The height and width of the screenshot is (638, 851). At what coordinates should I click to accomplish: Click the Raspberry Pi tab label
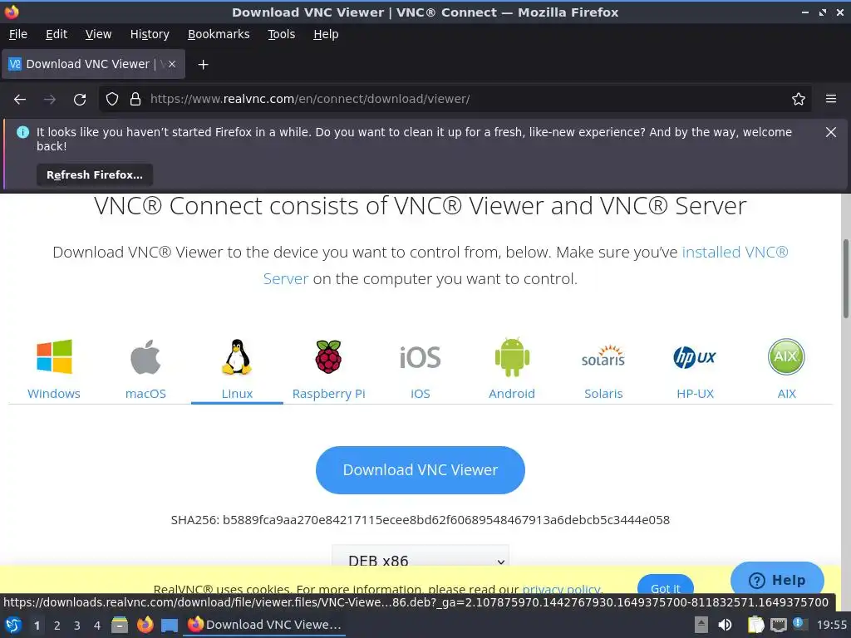(328, 394)
